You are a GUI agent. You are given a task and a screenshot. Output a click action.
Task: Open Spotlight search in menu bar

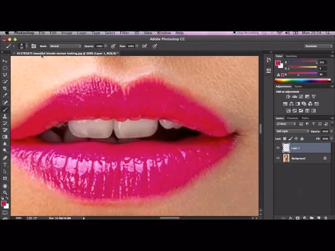[x=328, y=33]
